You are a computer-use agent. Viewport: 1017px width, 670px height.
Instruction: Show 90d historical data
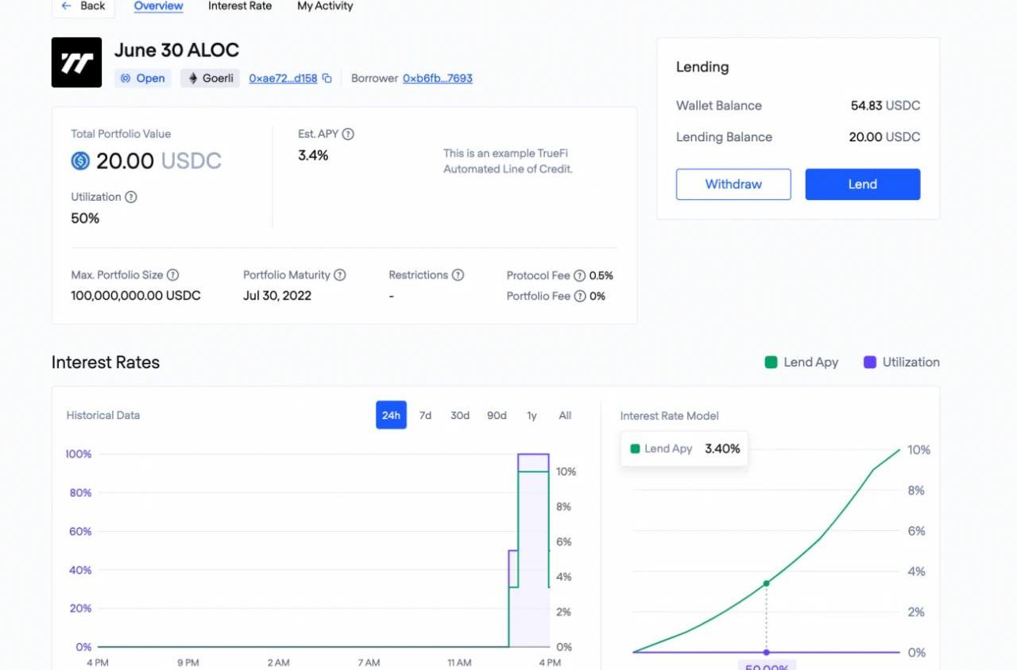[x=497, y=415]
